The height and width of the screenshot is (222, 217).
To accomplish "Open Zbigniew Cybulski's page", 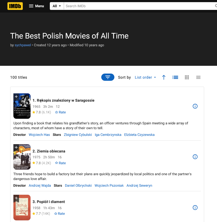I will (78, 135).
